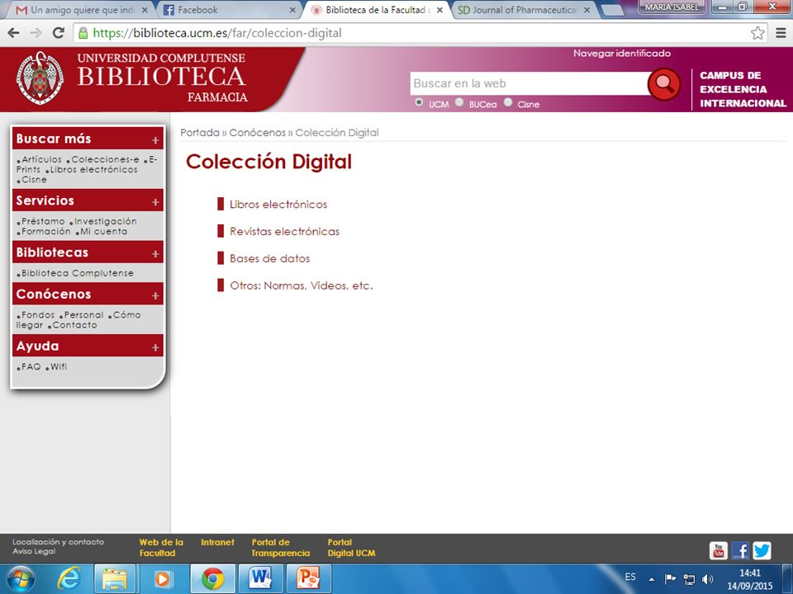Open the Facebook icon in footer
The image size is (793, 594).
coord(740,550)
